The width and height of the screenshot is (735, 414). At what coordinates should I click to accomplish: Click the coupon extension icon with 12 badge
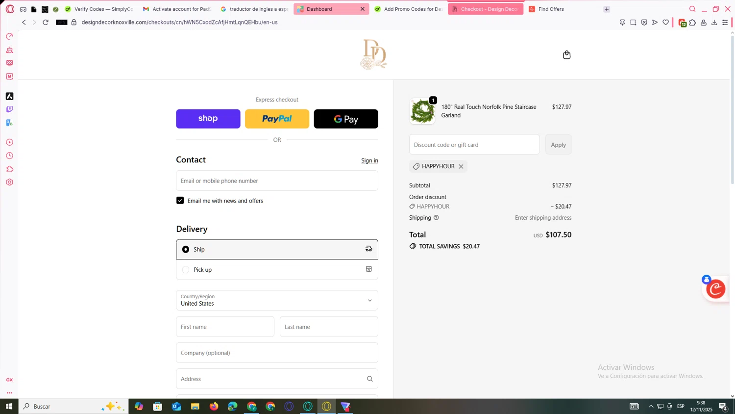(x=682, y=23)
